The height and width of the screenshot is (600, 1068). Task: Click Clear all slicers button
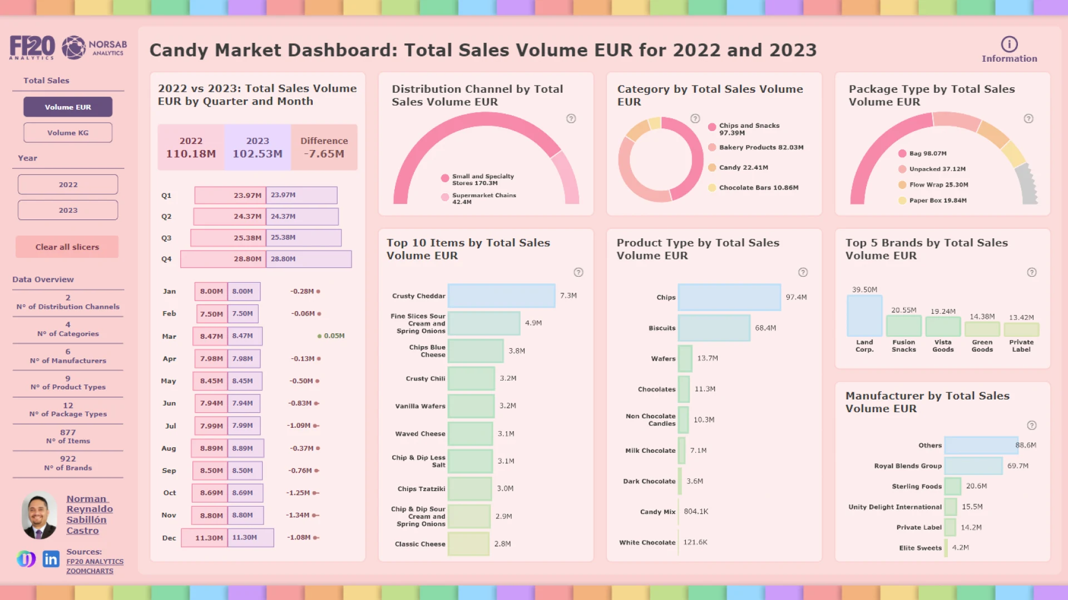67,247
